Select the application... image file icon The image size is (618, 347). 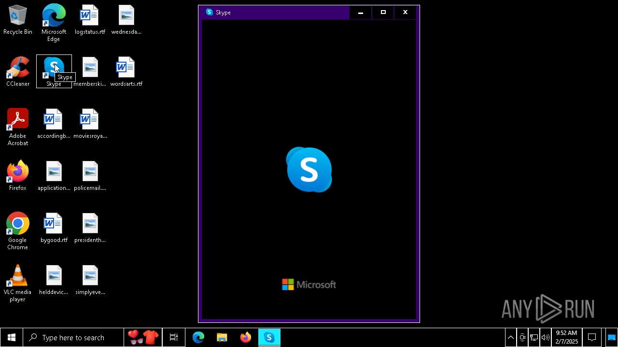(54, 176)
